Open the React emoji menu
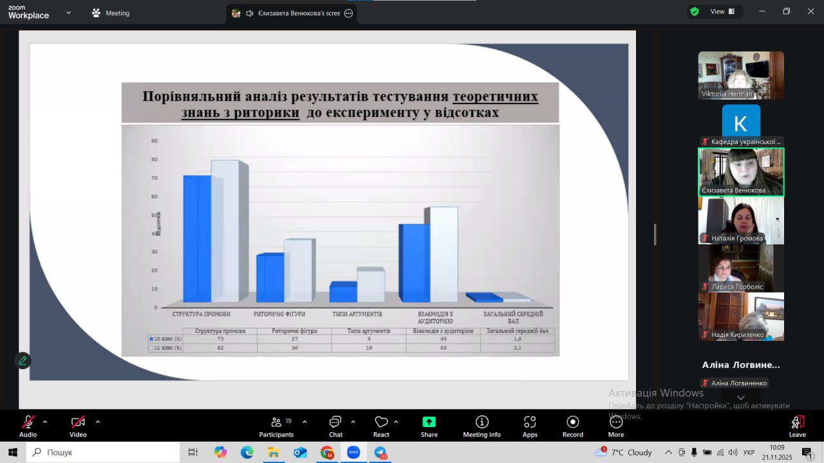Image resolution: width=824 pixels, height=463 pixels. tap(381, 426)
